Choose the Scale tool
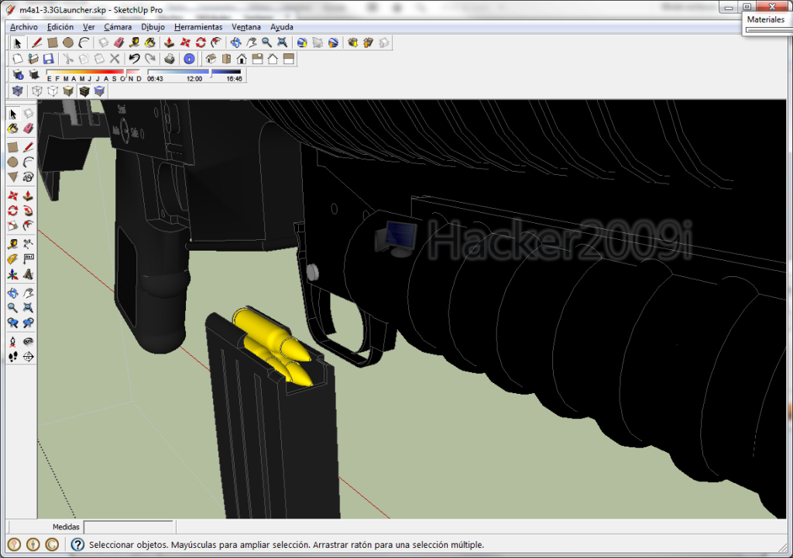The width and height of the screenshot is (793, 558). point(12,225)
